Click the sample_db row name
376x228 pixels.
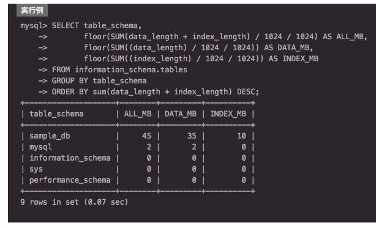(50, 136)
